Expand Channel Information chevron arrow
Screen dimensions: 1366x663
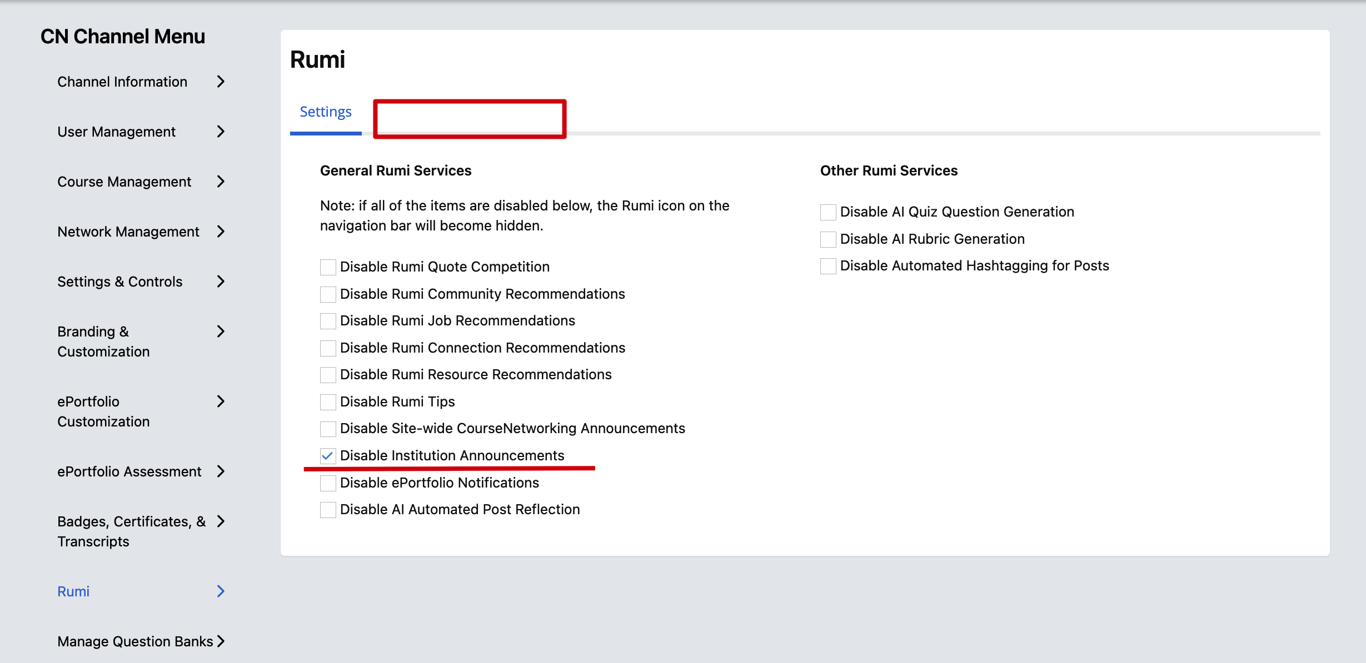coord(221,82)
